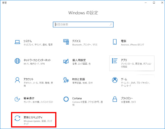Open the 更新とセキュリティ refresh arrows icon
The image size is (165, 129).
(17, 118)
